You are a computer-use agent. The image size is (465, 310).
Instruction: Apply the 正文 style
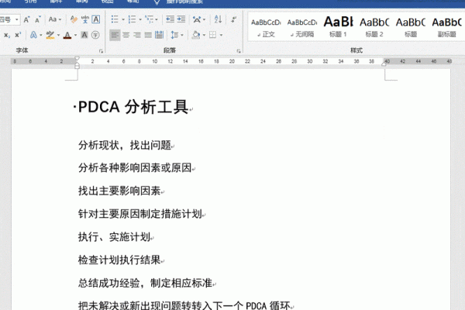(266, 28)
